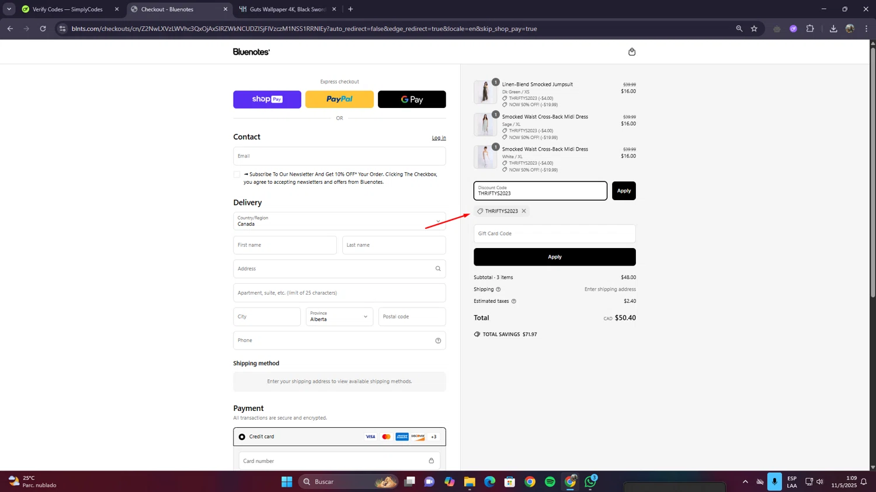Screen dimensions: 876x492
Task: Click the shipping info question icon
Action: [x=498, y=289]
